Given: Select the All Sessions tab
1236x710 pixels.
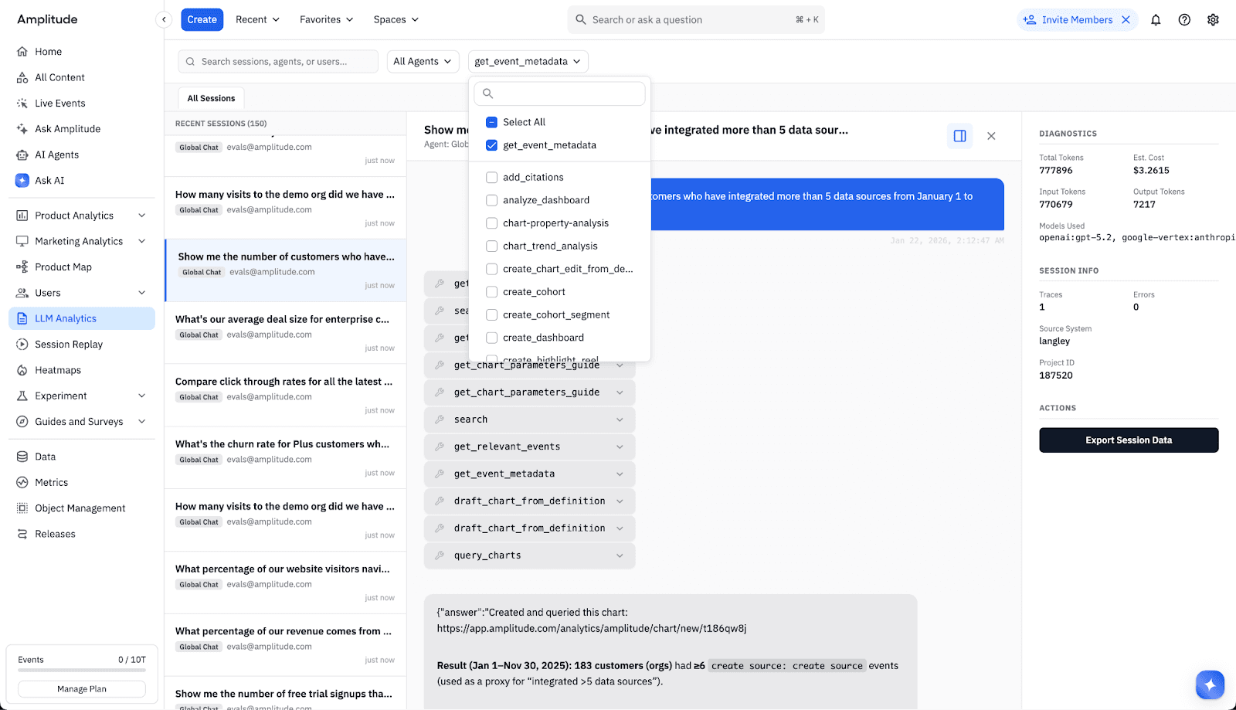Looking at the screenshot, I should (x=211, y=99).
